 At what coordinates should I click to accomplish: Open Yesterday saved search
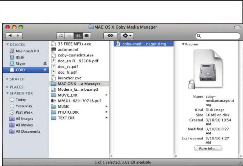[26, 106]
